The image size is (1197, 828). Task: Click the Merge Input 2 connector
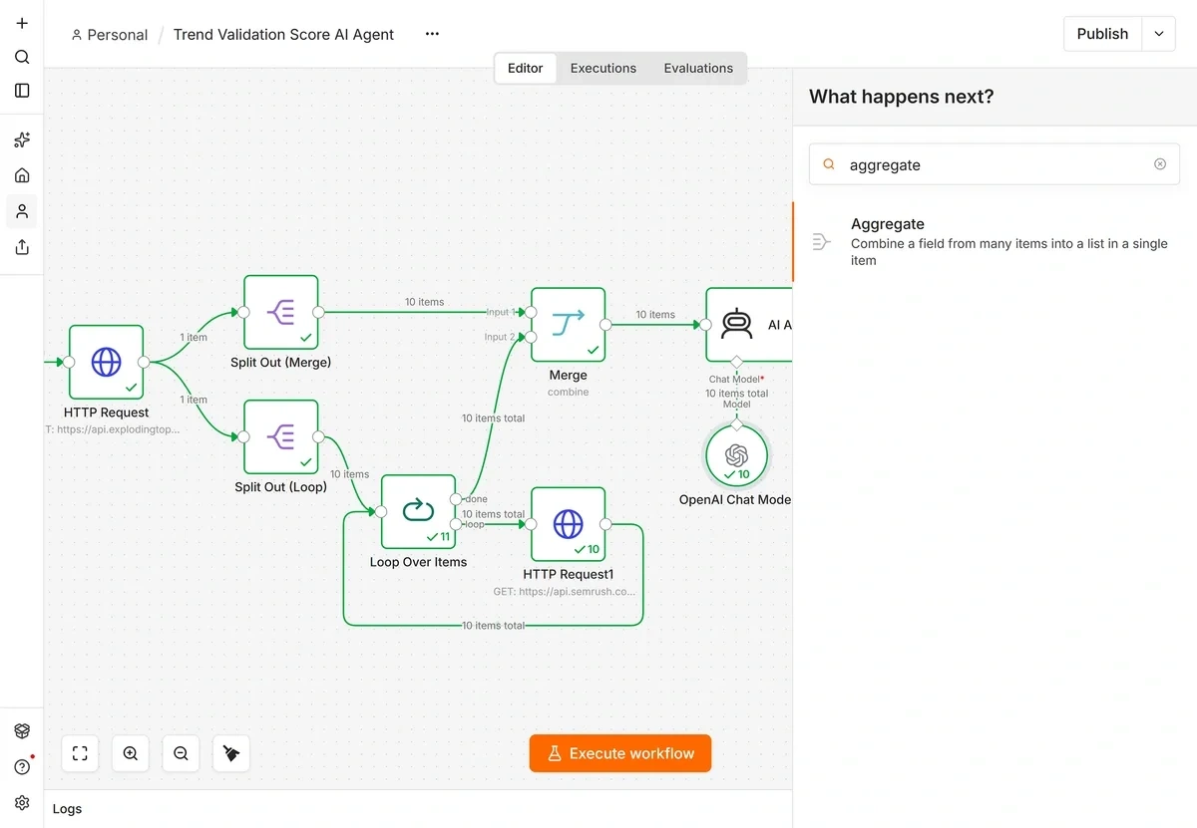[531, 338]
